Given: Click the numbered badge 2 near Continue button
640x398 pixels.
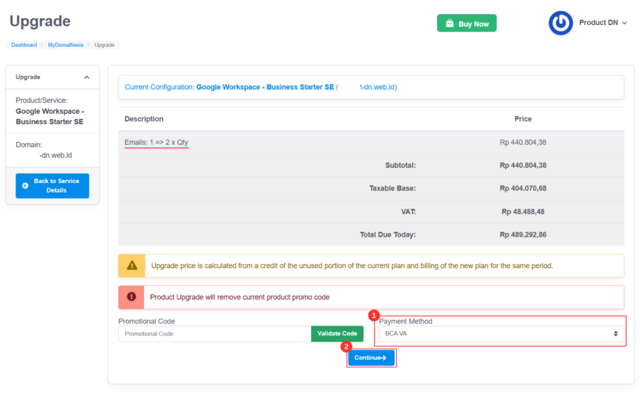Looking at the screenshot, I should pyautogui.click(x=347, y=347).
